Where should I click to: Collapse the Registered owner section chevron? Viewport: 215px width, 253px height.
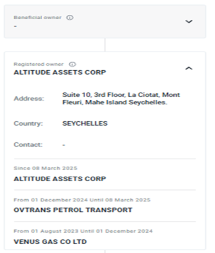point(189,69)
